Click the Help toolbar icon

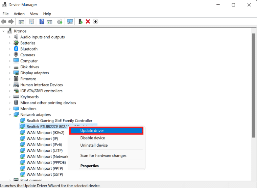tap(42, 22)
